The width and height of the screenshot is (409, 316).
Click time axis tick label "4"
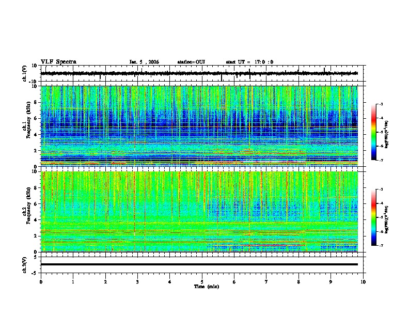(170, 282)
